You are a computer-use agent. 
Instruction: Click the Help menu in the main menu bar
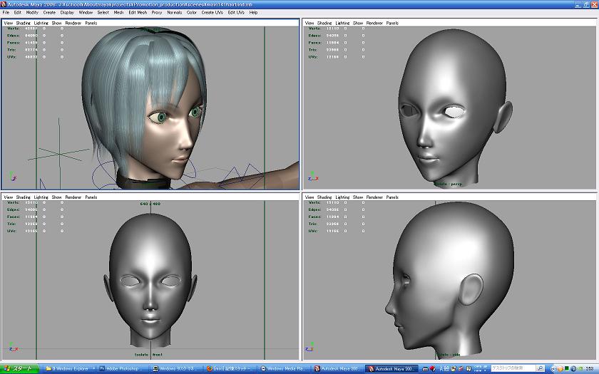pyautogui.click(x=253, y=13)
